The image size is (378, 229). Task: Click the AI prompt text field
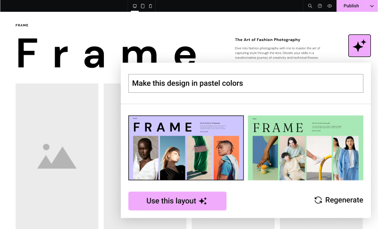pos(245,83)
